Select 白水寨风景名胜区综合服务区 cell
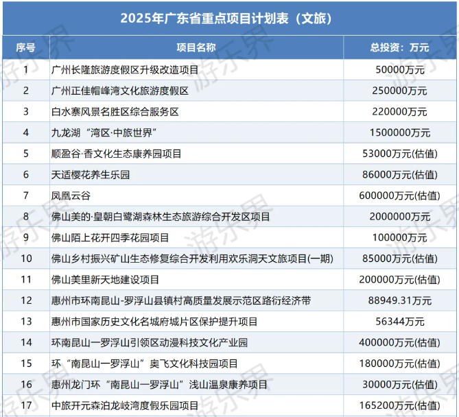This screenshot has width=459, height=417. pos(196,112)
